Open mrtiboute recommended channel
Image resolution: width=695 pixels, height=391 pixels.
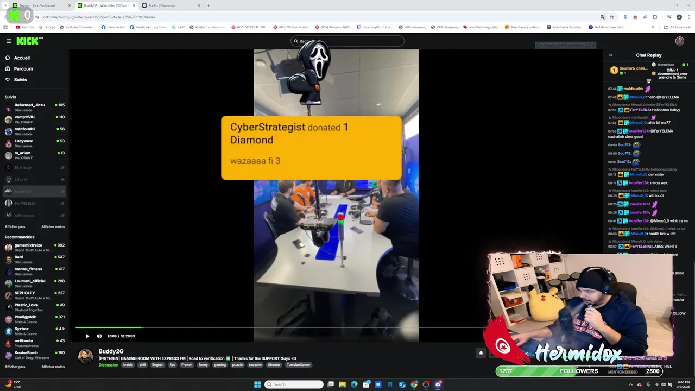pos(35,343)
